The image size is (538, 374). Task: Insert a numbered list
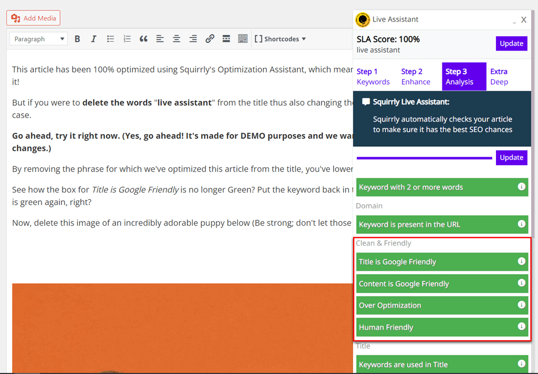[x=127, y=39]
